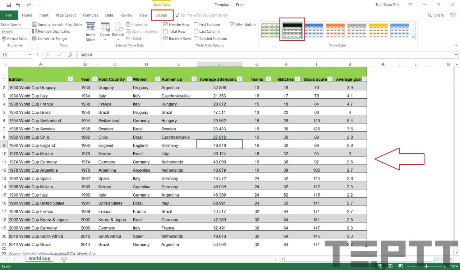Toggle the Banded Rows checkbox
The height and width of the screenshot is (270, 460).
coord(166,39)
